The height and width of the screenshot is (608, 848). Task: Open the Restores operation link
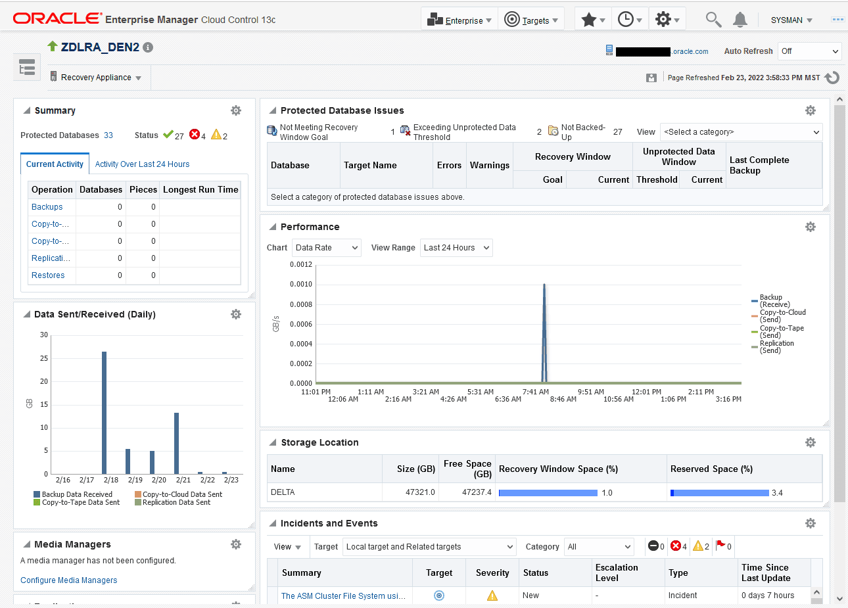click(48, 275)
